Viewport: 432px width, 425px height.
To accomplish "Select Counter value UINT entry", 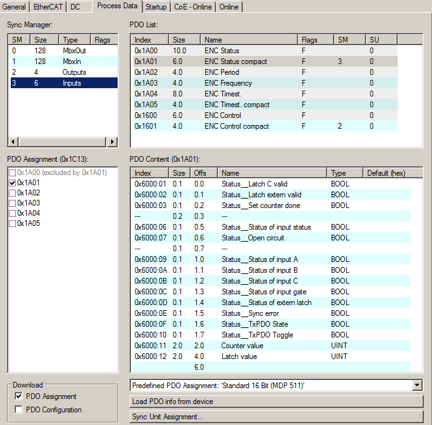I will click(x=272, y=346).
